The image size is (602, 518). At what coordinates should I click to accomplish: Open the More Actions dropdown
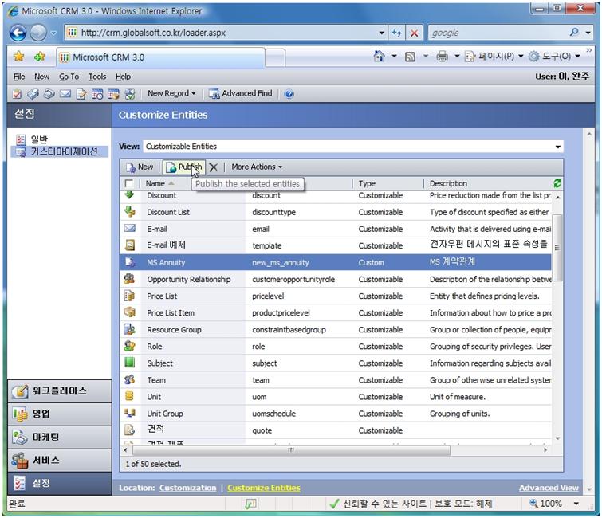[257, 167]
